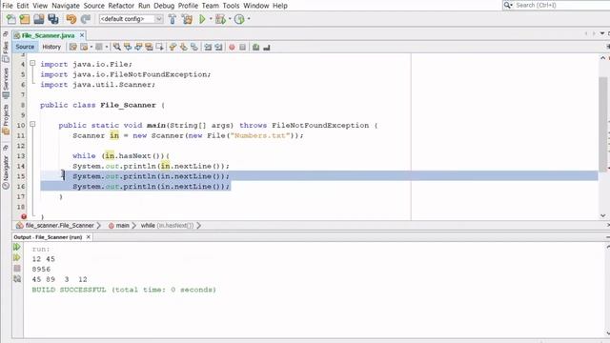Viewport: 610px width, 343px height.
Task: Open the Navigate menu
Action: click(x=66, y=6)
